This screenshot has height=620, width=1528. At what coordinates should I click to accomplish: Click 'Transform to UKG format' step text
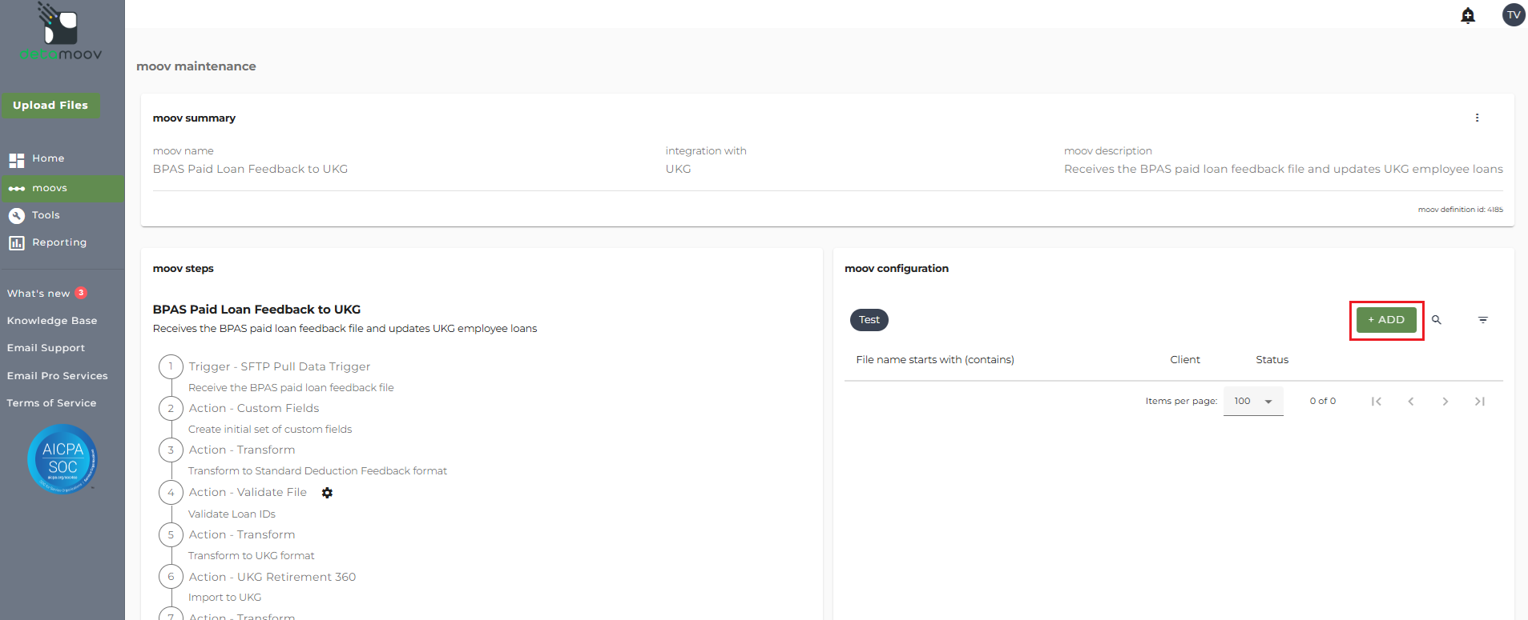coord(252,556)
